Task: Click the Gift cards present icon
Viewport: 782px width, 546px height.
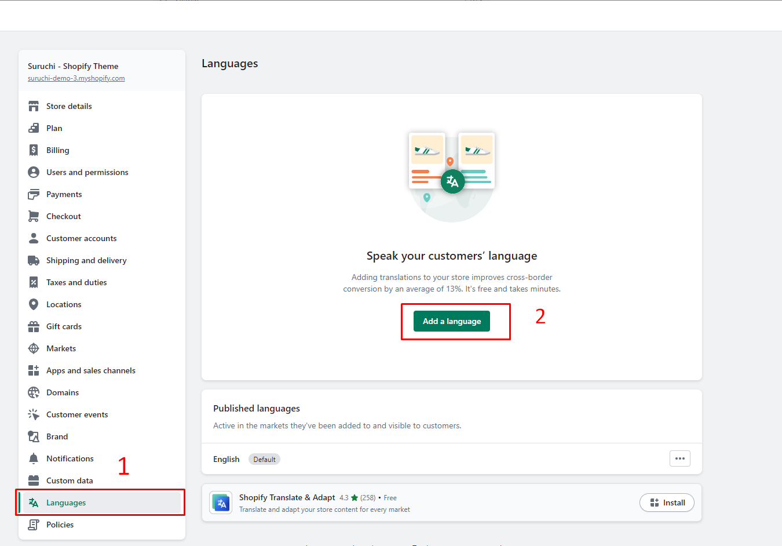Action: [34, 326]
